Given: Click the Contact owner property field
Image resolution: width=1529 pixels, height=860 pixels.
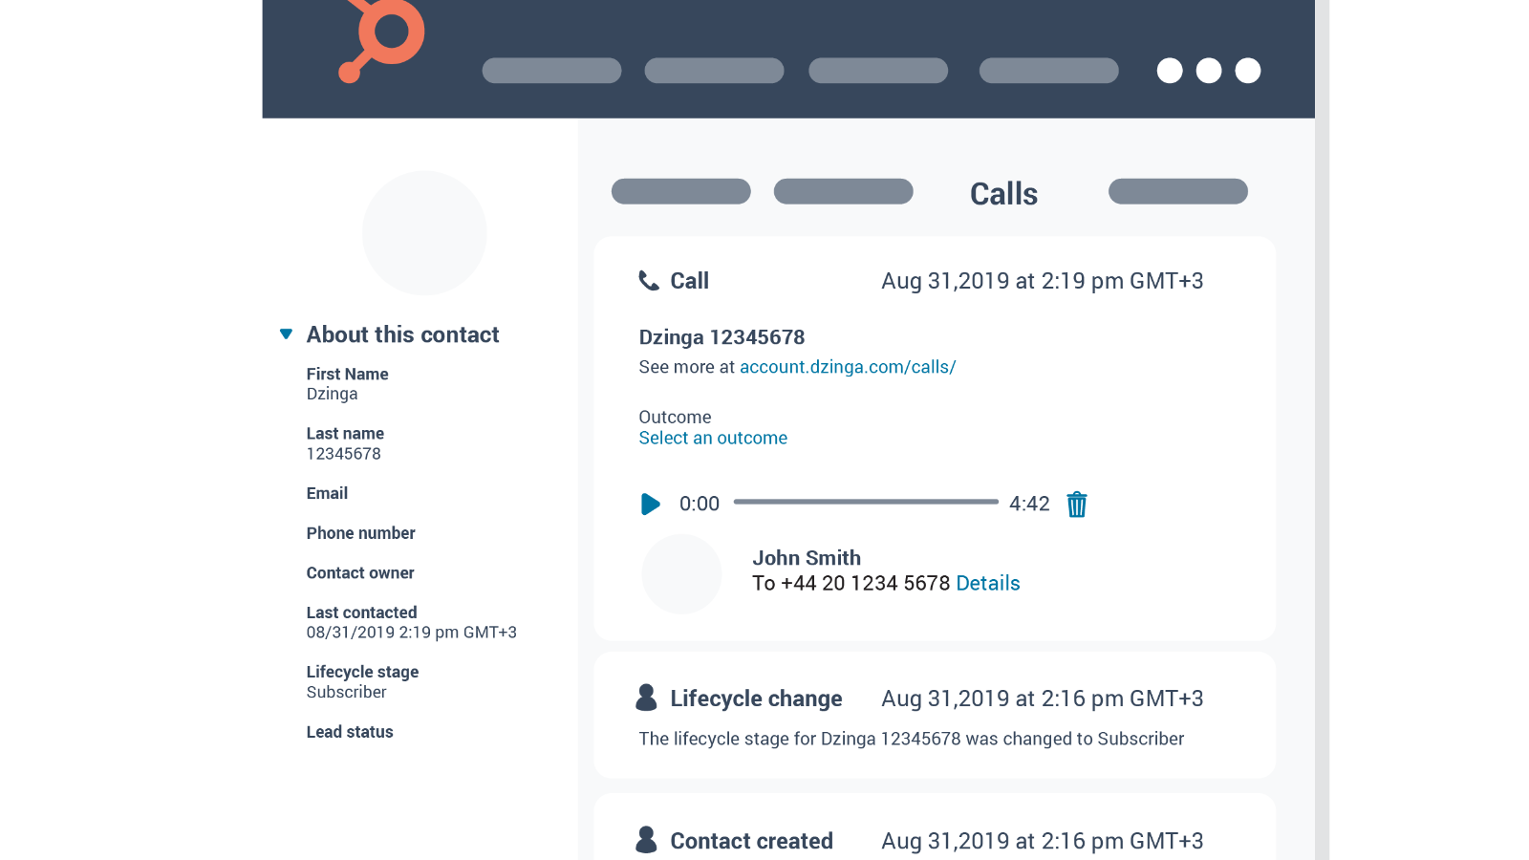Looking at the screenshot, I should tap(360, 573).
